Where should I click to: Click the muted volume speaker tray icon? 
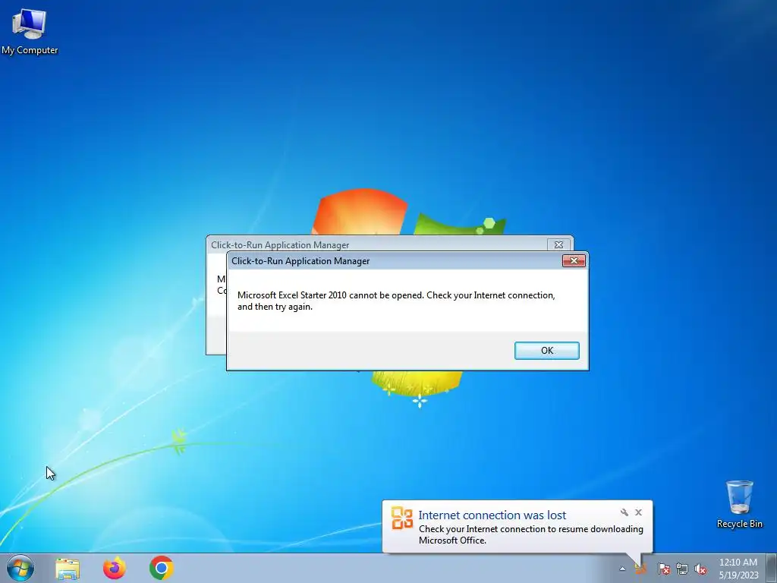pyautogui.click(x=700, y=569)
